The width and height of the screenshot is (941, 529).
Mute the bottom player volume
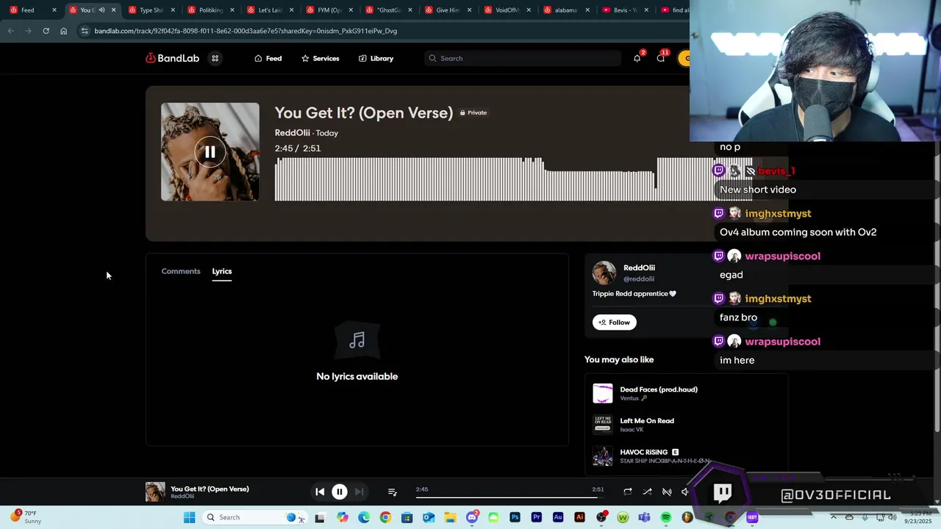coord(685,492)
